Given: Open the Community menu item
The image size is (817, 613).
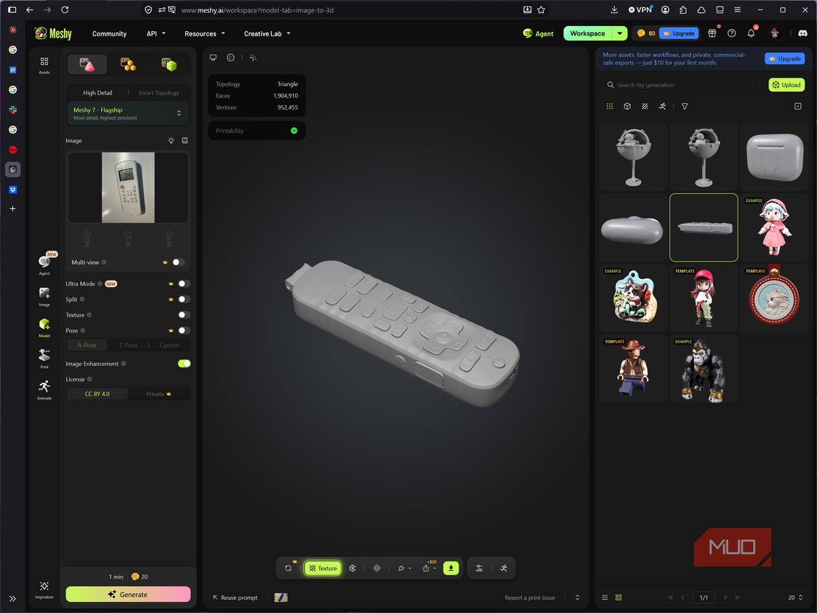Looking at the screenshot, I should 110,33.
